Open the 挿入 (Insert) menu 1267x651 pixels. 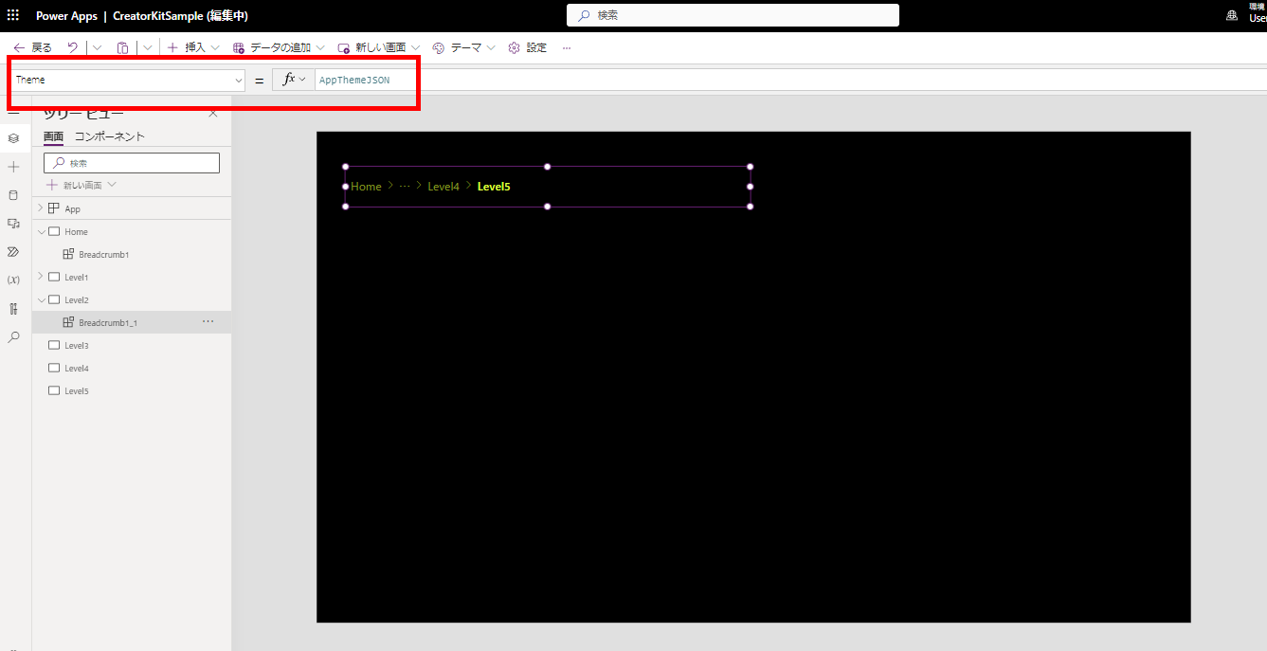[192, 46]
